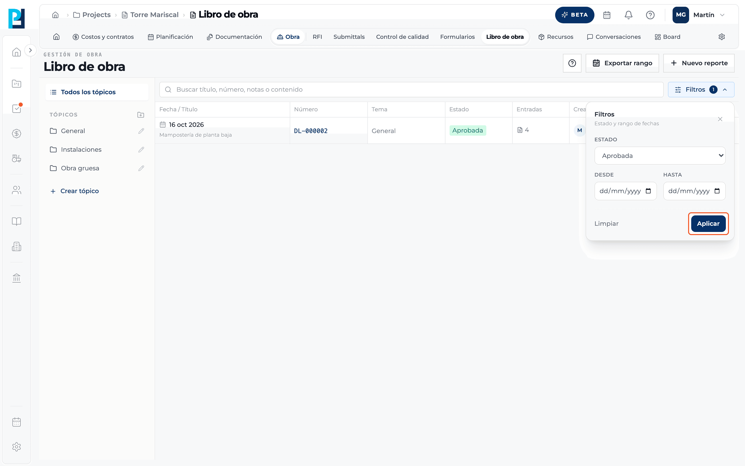Switch to the RFI tab

(x=317, y=37)
